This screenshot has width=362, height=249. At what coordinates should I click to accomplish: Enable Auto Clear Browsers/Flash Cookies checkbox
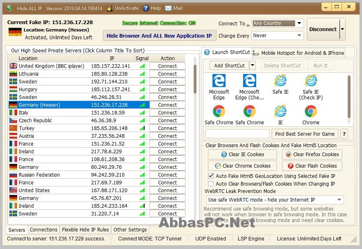coord(210,184)
